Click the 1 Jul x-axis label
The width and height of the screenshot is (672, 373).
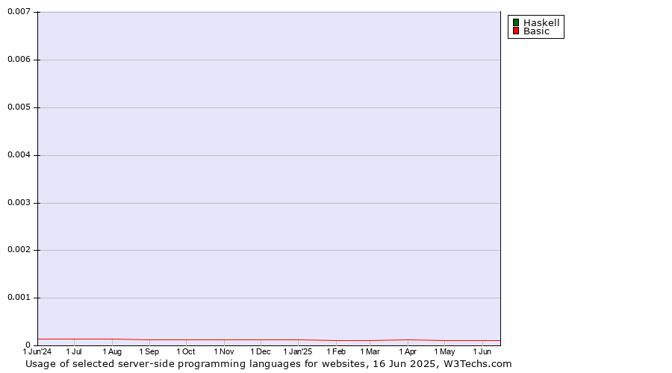point(74,351)
